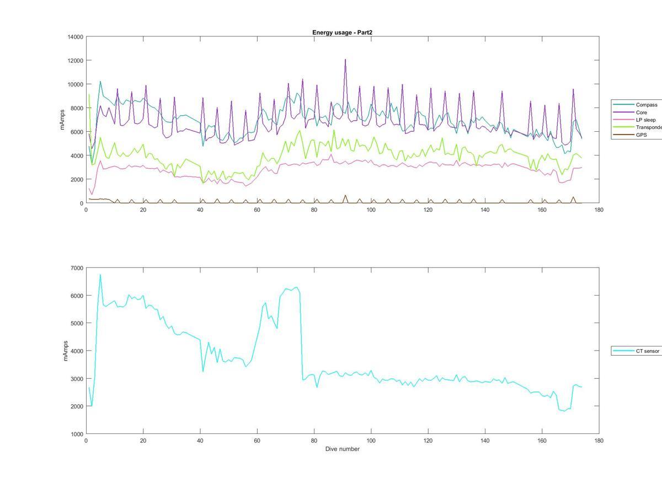Click the 'Dive number' x-axis label

(x=342, y=449)
